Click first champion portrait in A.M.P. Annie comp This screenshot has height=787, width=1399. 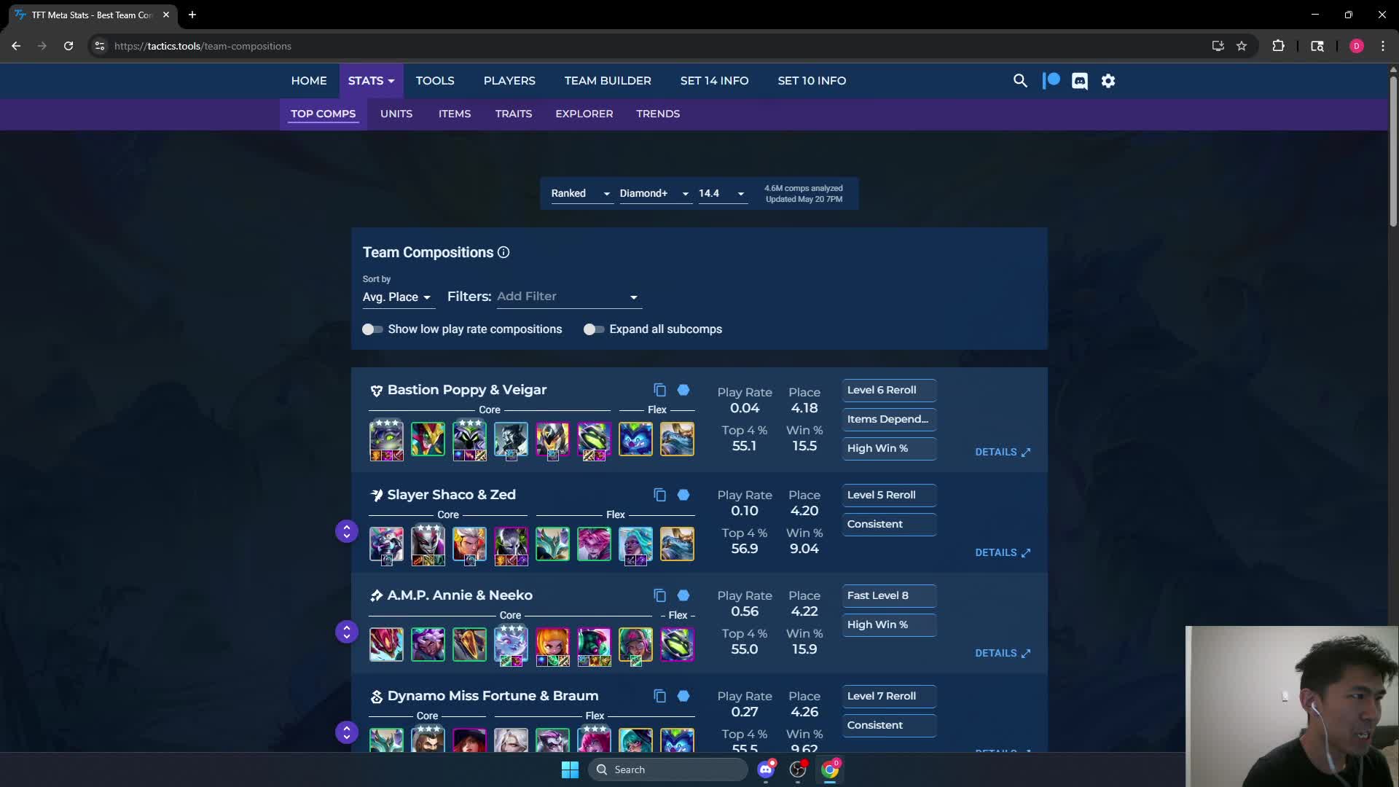point(386,644)
